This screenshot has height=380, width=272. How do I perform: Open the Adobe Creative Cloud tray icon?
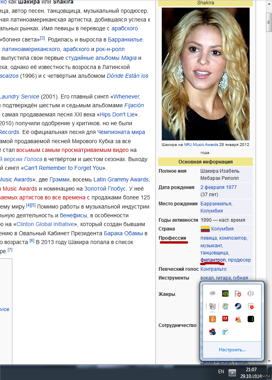click(212, 293)
